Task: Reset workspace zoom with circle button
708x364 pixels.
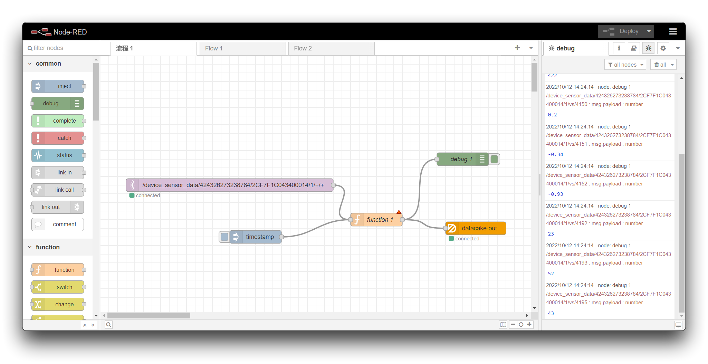Action: 521,325
